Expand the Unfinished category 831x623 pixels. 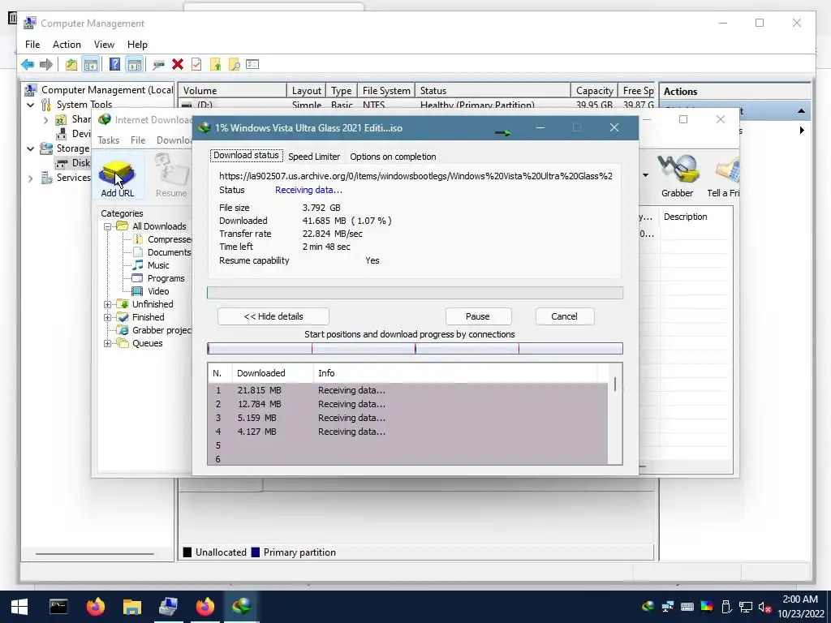pos(108,304)
